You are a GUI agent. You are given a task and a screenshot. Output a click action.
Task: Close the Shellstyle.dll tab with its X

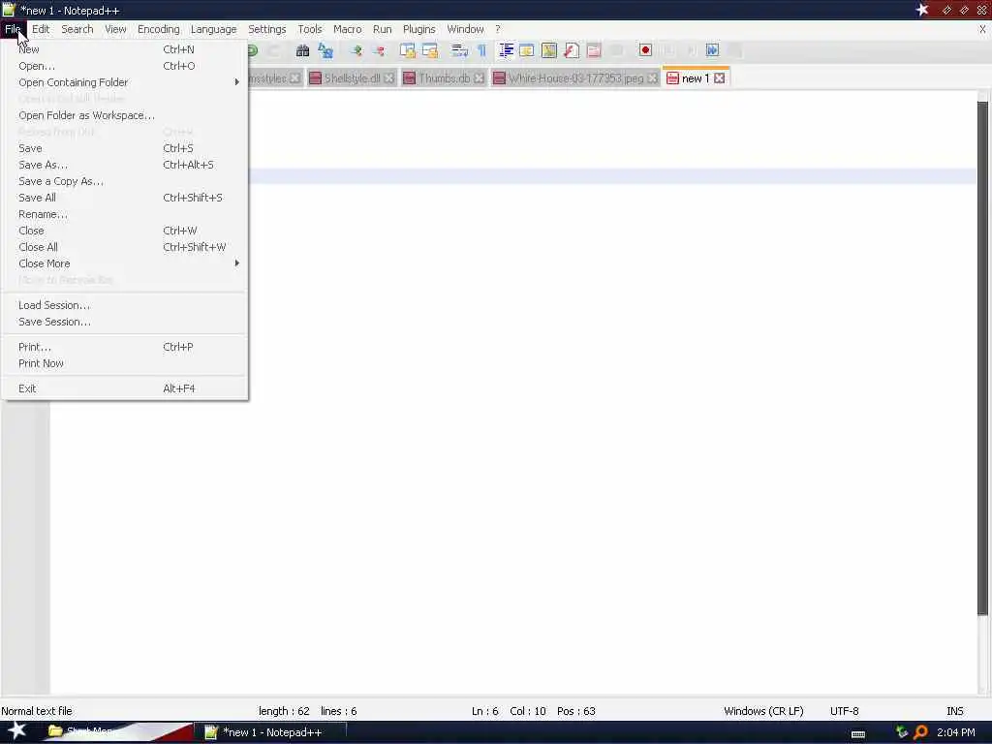[389, 77]
